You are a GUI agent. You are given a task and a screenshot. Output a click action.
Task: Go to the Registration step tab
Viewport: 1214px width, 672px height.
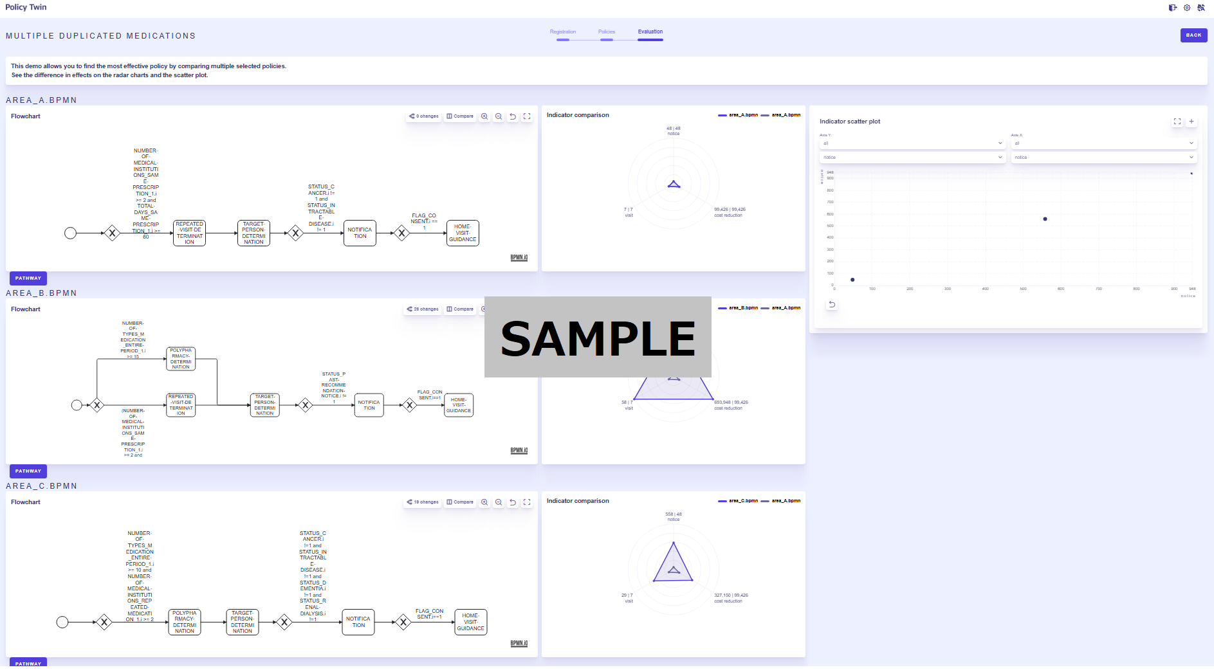click(x=562, y=32)
